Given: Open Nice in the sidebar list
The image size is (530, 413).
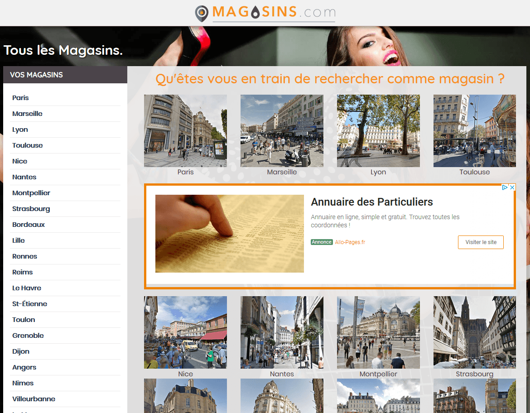Looking at the screenshot, I should tap(19, 161).
